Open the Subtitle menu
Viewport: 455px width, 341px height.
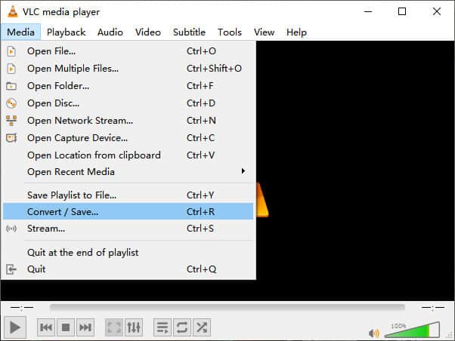tap(189, 32)
